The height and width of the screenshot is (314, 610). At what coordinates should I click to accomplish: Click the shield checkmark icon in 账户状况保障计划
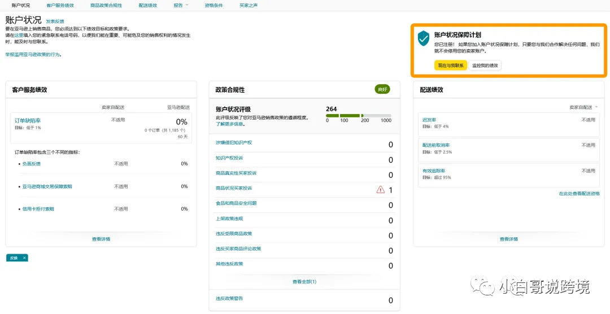coord(424,39)
